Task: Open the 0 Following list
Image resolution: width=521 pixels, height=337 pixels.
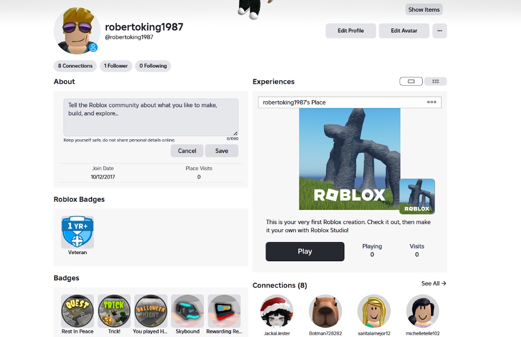Action: point(153,66)
